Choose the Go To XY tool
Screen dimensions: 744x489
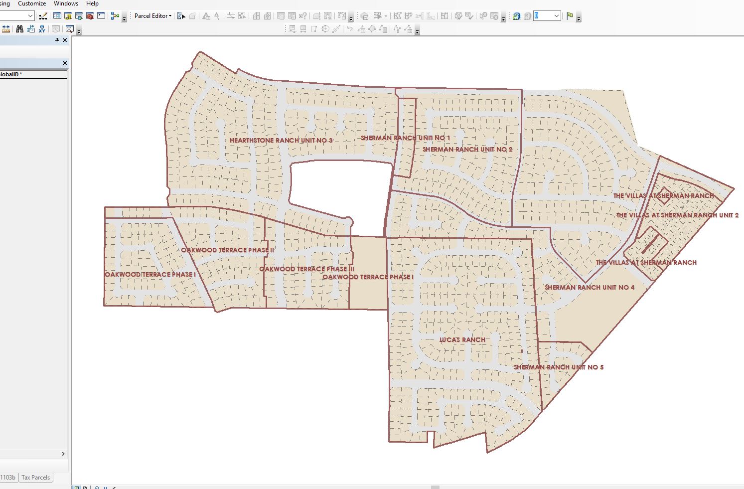point(42,29)
